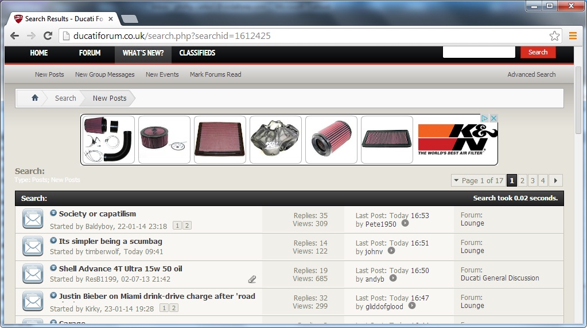Focus the forum search text box
The width and height of the screenshot is (587, 328).
(x=479, y=52)
